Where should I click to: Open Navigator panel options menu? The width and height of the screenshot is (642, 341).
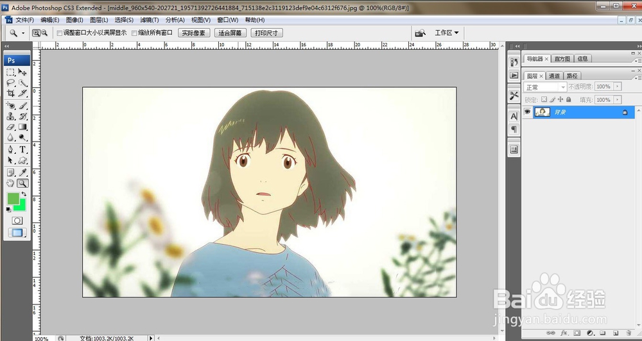tap(638, 60)
